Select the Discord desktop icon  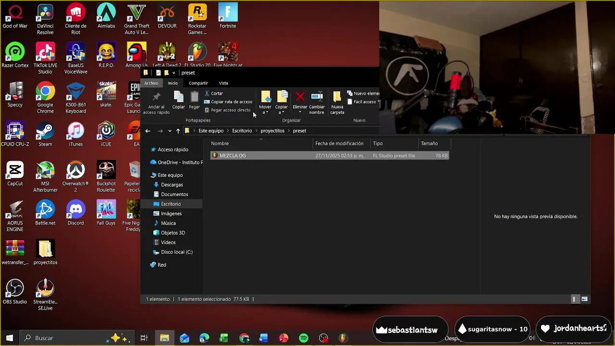click(x=75, y=213)
